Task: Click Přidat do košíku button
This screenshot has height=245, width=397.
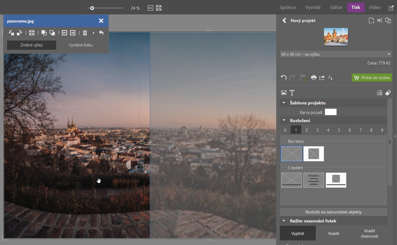Action: coord(372,77)
